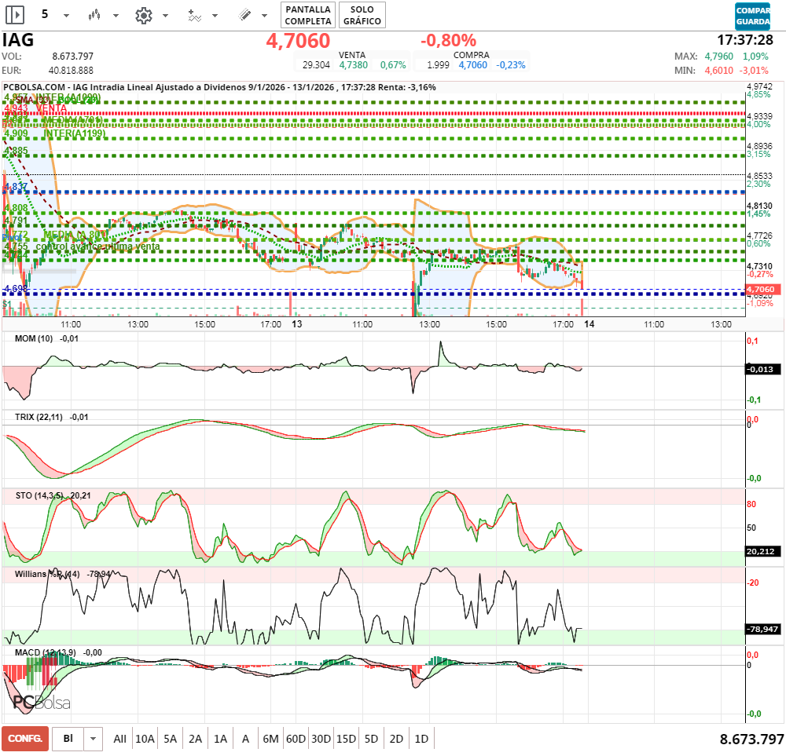Image resolution: width=786 pixels, height=756 pixels.
Task: Click the SOLO GRÁFICO button
Action: point(362,14)
